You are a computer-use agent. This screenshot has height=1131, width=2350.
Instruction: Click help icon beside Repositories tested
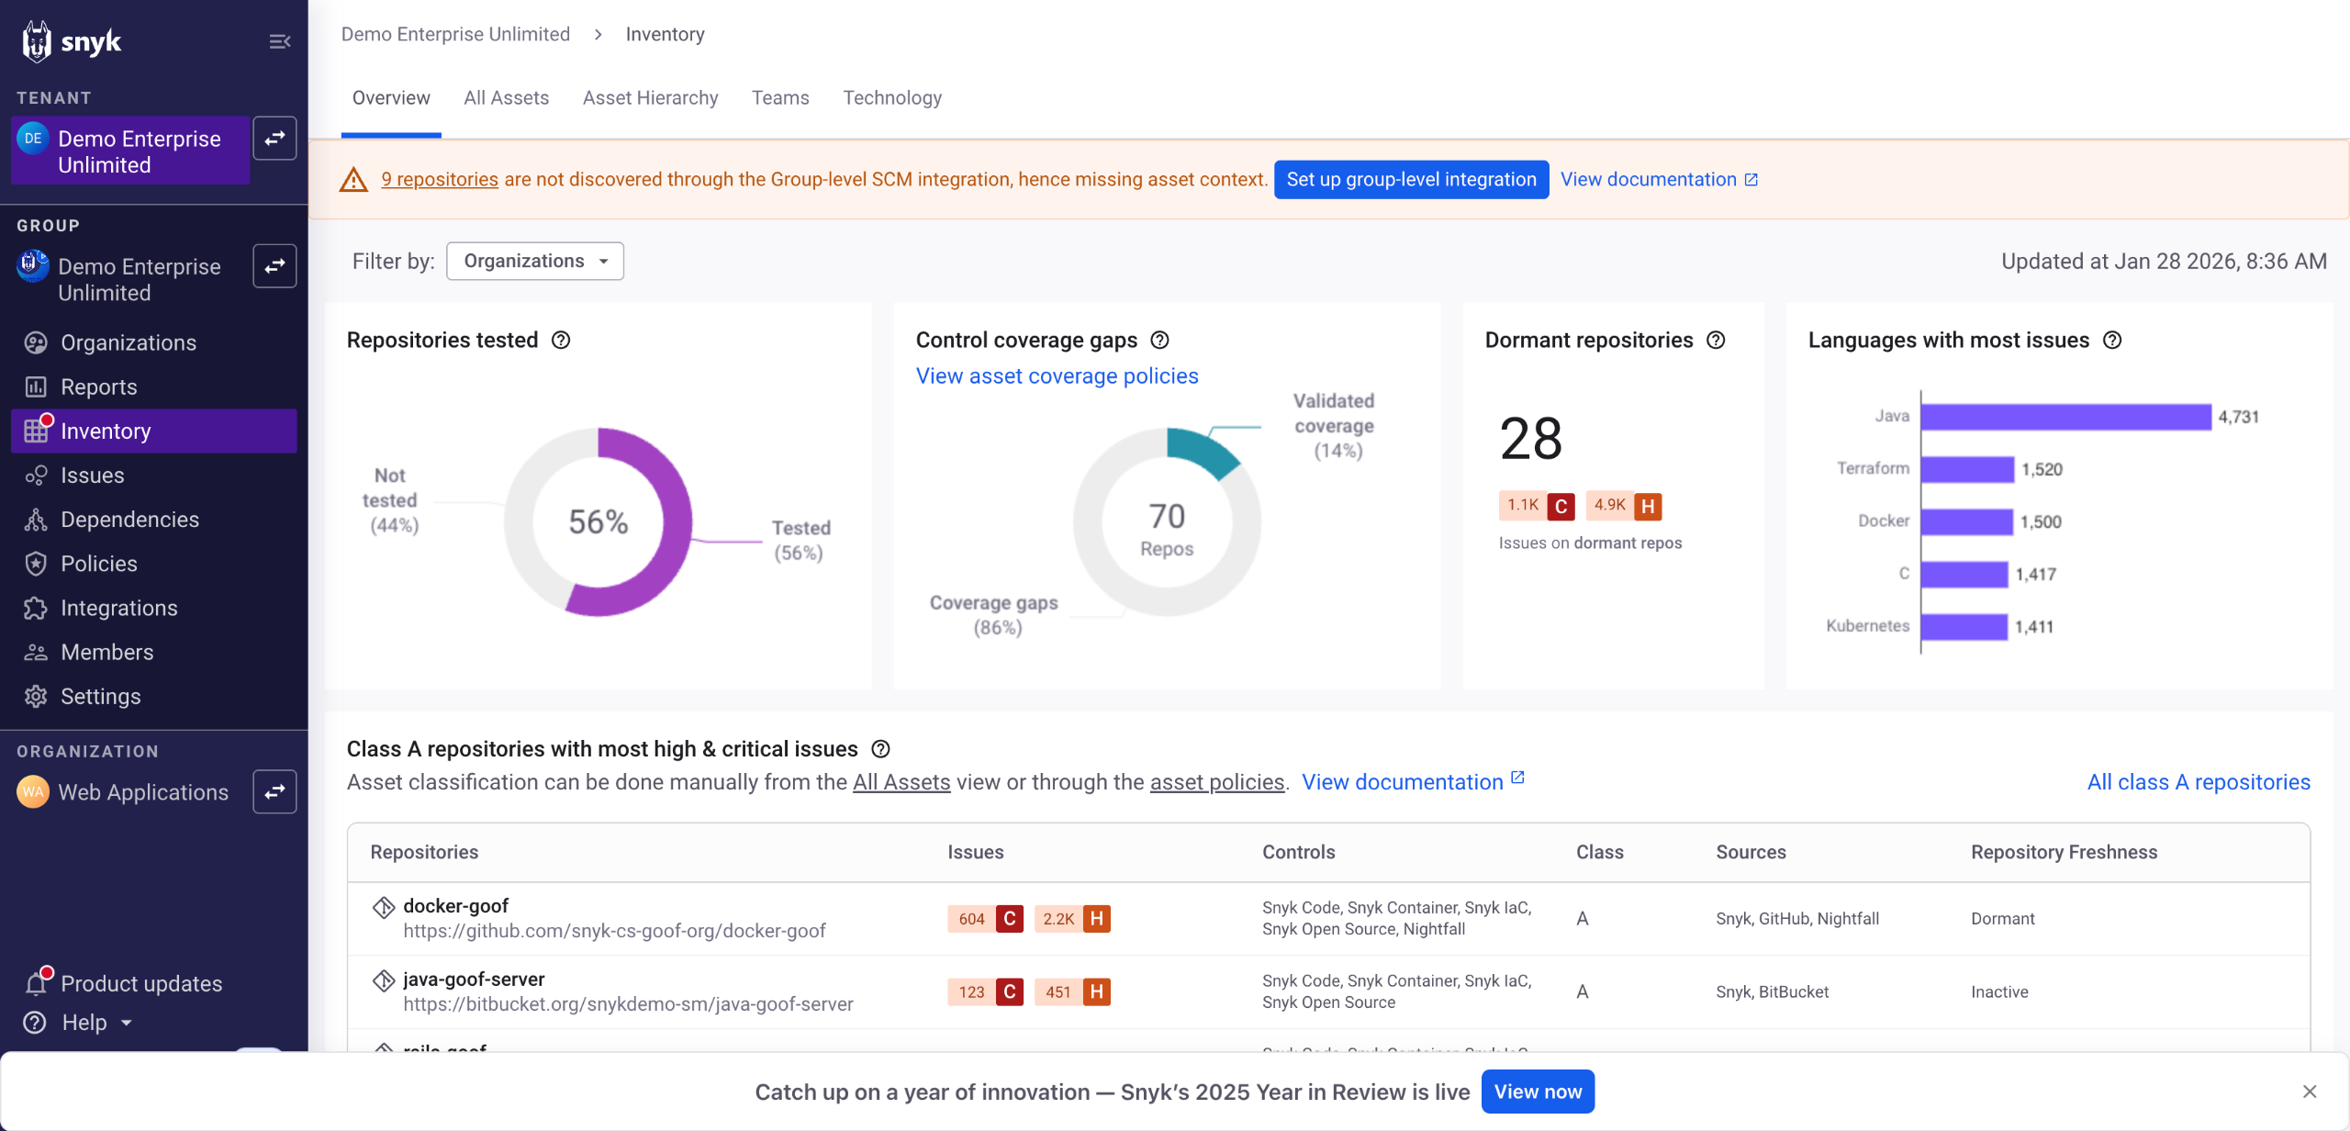561,341
